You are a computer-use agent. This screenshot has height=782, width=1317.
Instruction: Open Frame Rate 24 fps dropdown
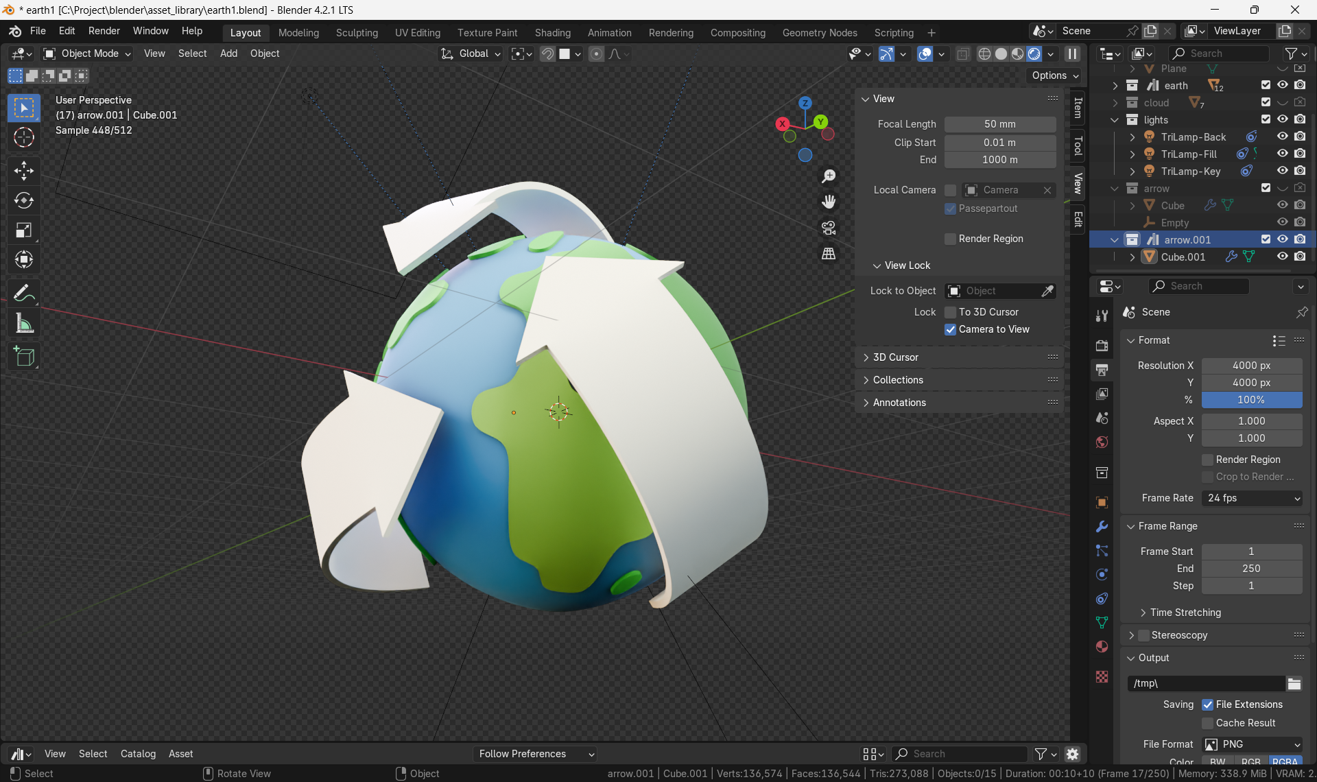pos(1252,498)
